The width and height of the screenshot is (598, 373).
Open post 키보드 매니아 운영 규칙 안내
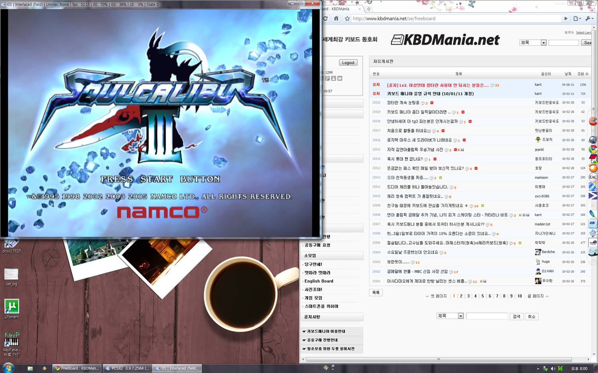pyautogui.click(x=430, y=94)
